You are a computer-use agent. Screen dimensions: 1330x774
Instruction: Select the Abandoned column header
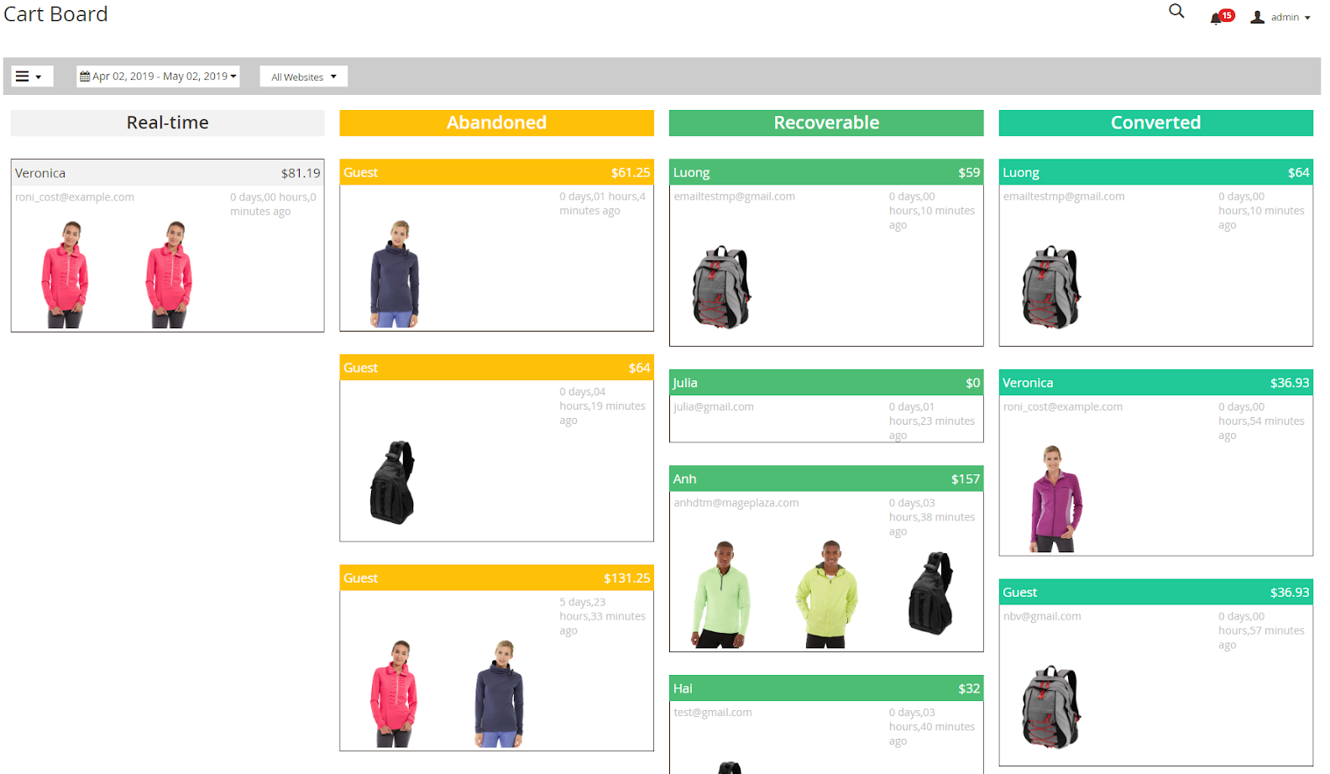click(x=496, y=123)
